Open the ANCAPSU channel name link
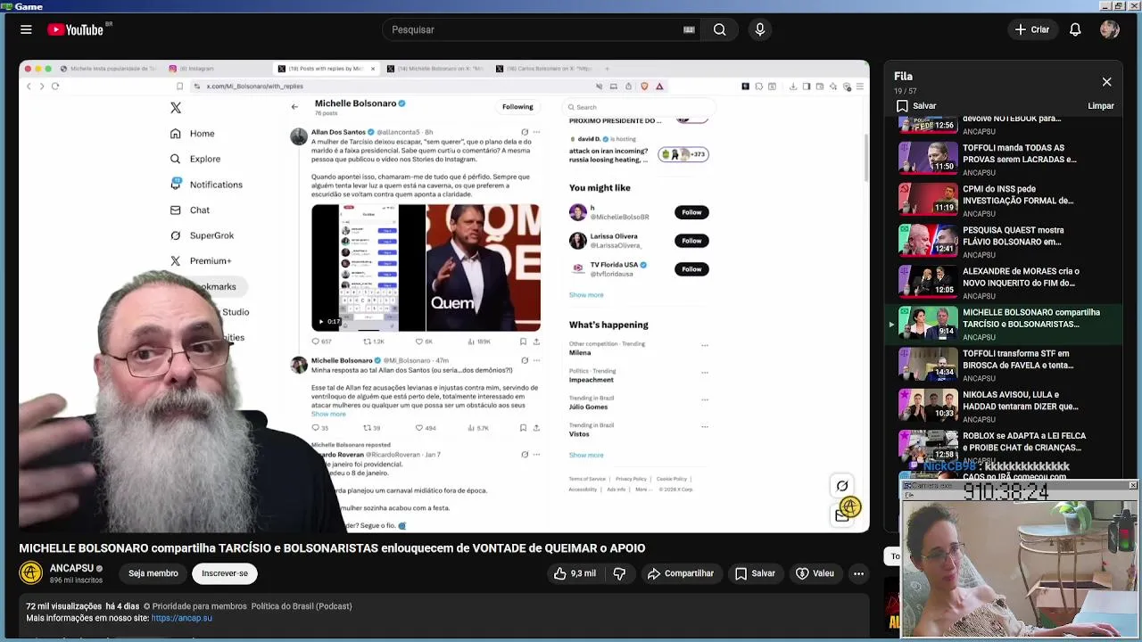Viewport: 1142px width, 642px height. (71, 568)
